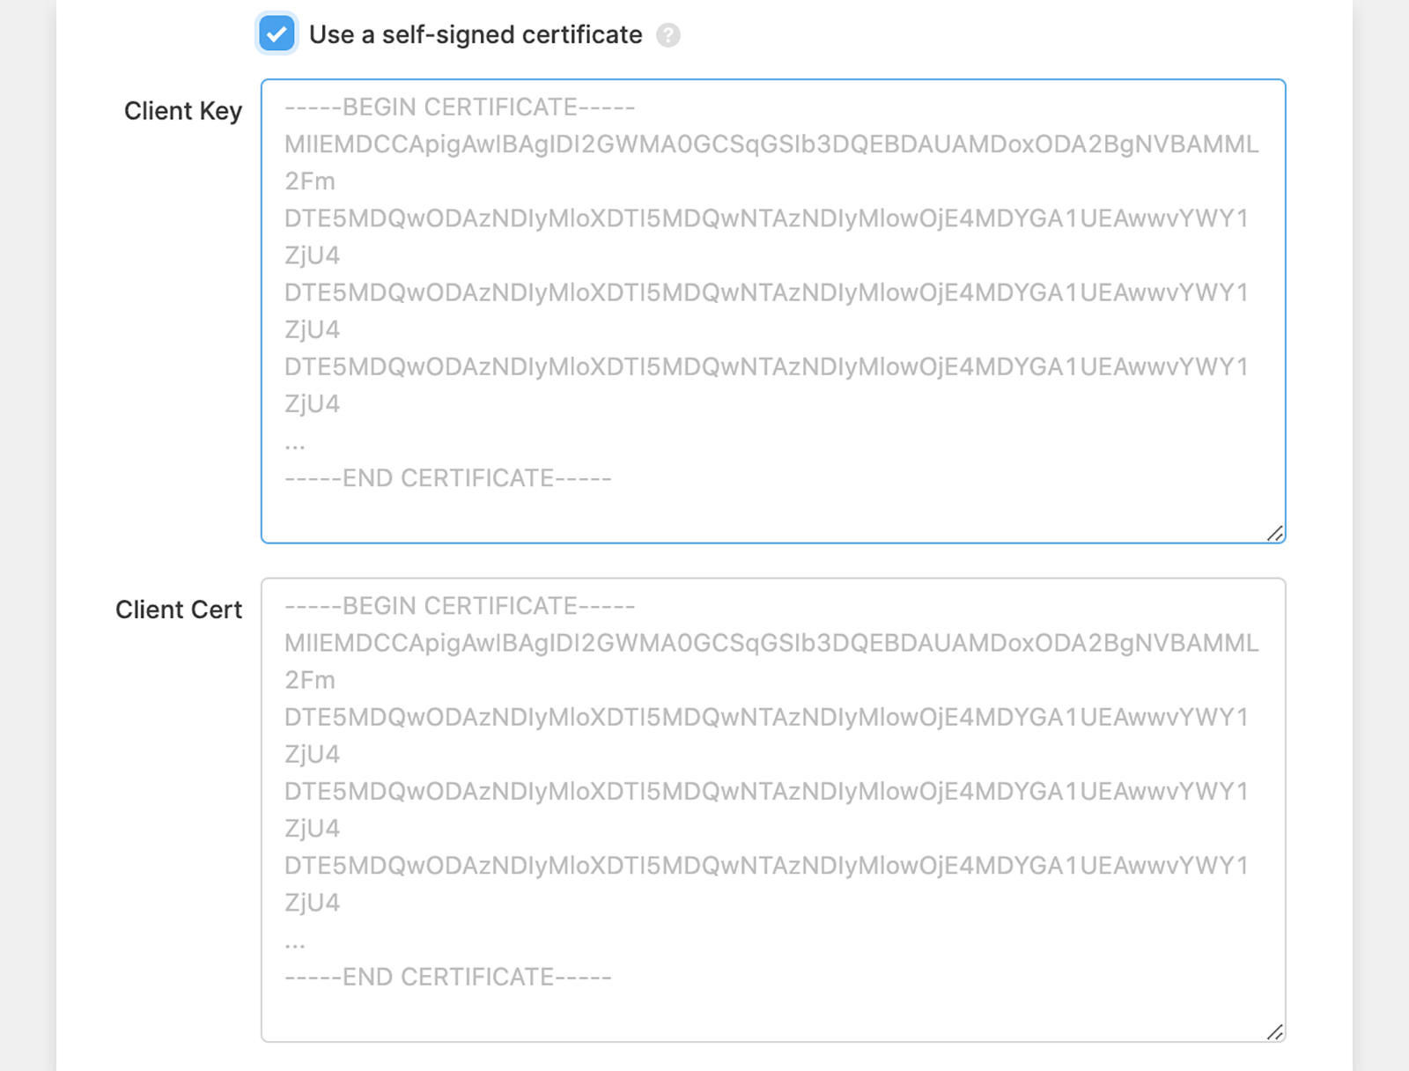The height and width of the screenshot is (1071, 1409).
Task: Click BEGIN CERTIFICATE line in Client Cert
Action: [460, 606]
